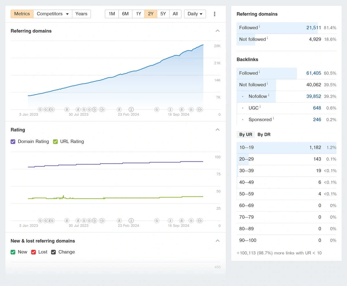Select the Metrics tab
Screen dimensions: 347x286
22,14
